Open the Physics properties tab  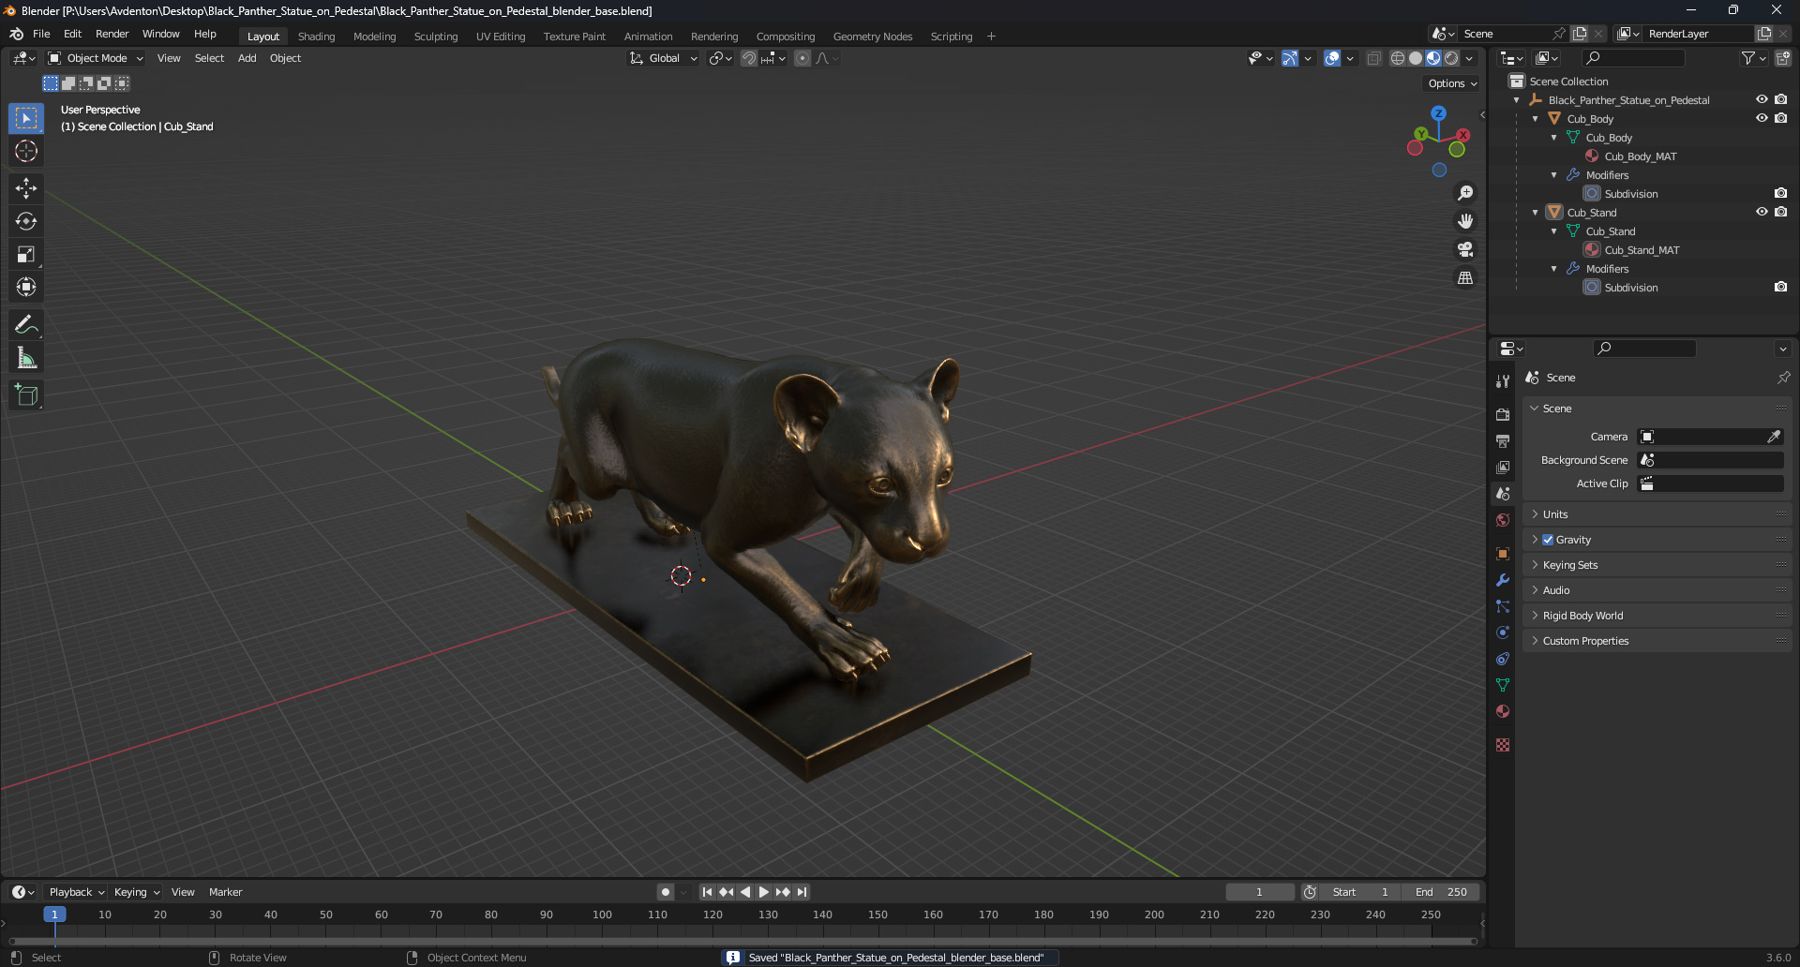coord(1503,632)
